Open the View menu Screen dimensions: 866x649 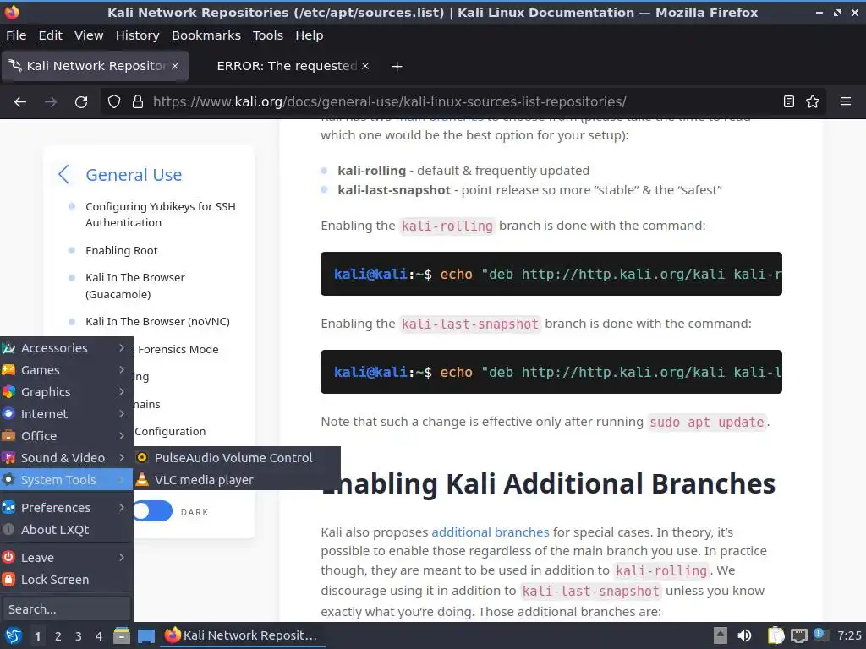click(88, 35)
